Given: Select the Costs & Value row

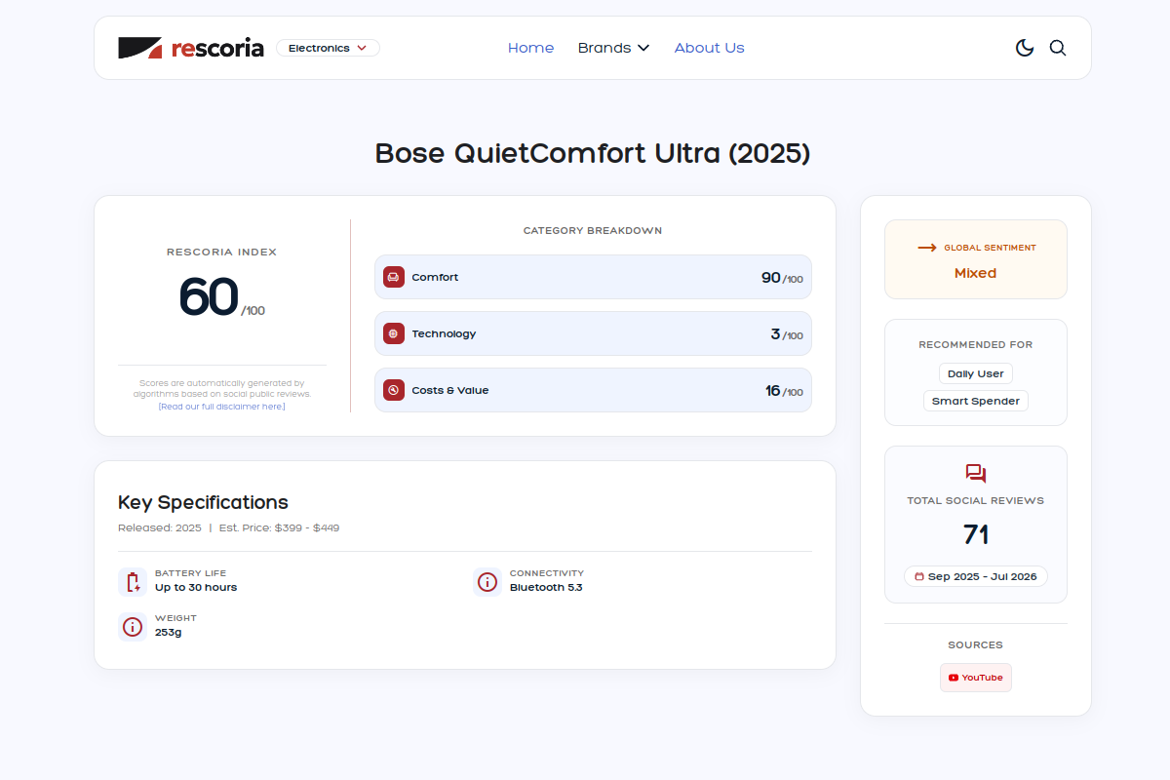Looking at the screenshot, I should (x=593, y=390).
